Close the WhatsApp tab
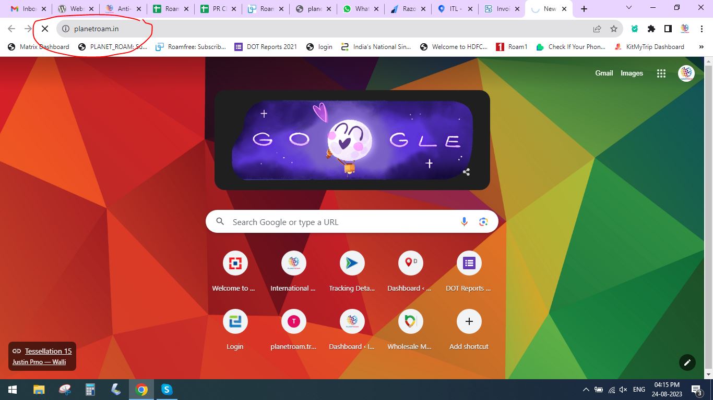This screenshot has height=400, width=713. tap(374, 9)
